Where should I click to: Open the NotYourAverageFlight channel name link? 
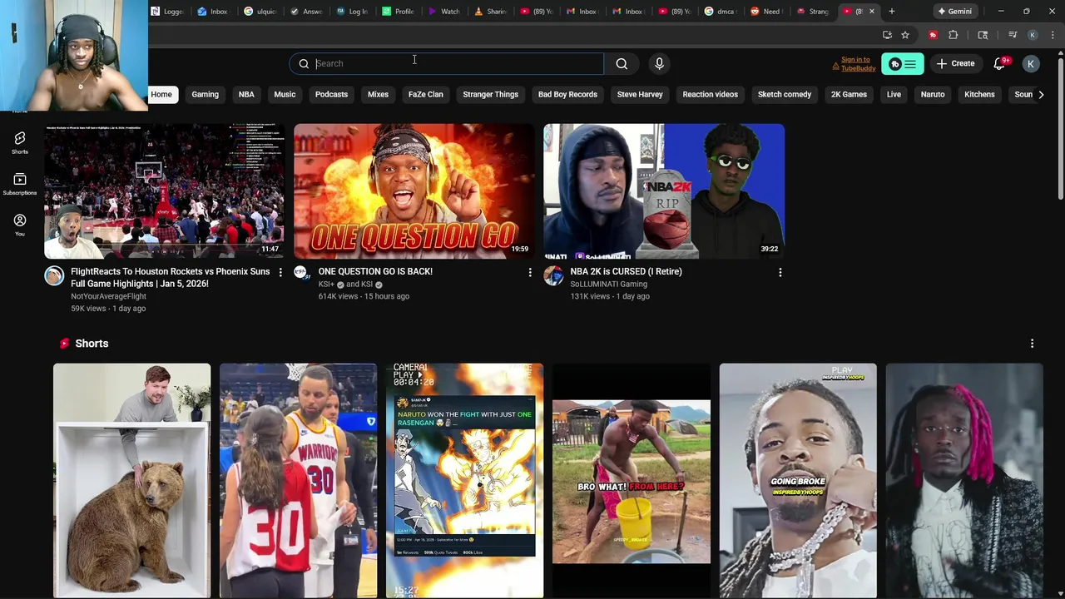(x=108, y=296)
